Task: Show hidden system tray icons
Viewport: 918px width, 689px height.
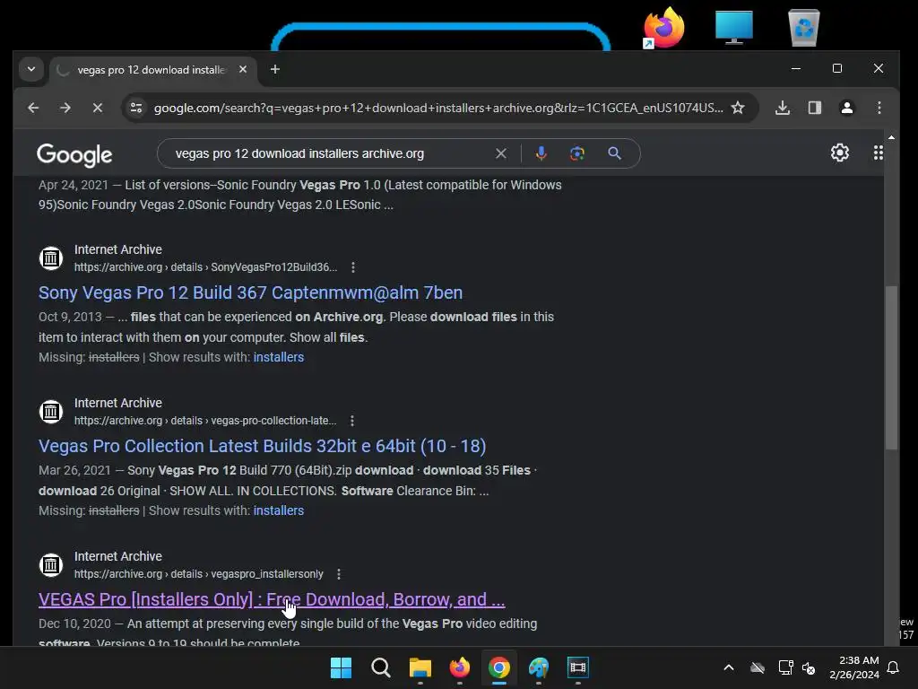Action: pyautogui.click(x=729, y=667)
